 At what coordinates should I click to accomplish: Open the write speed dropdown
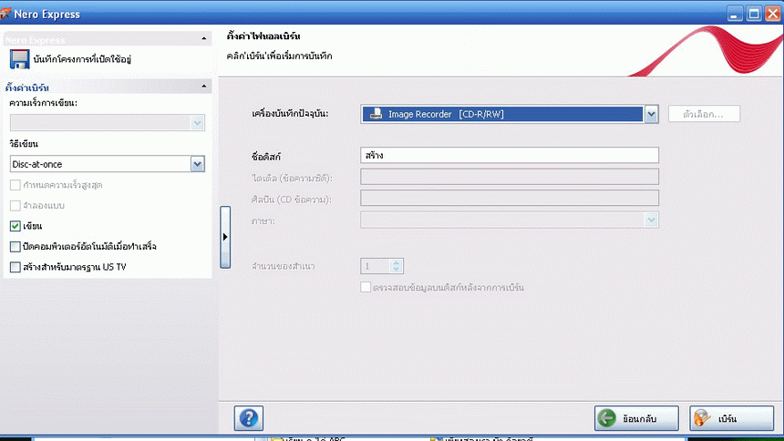[198, 123]
